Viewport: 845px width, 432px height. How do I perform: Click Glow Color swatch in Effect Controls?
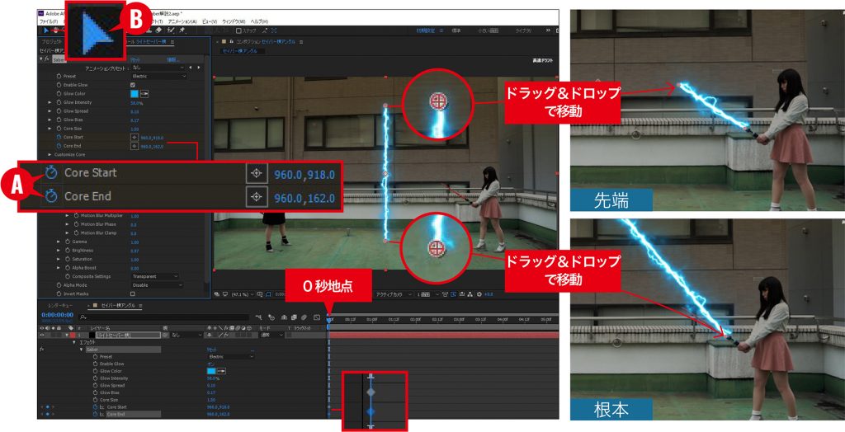point(135,94)
